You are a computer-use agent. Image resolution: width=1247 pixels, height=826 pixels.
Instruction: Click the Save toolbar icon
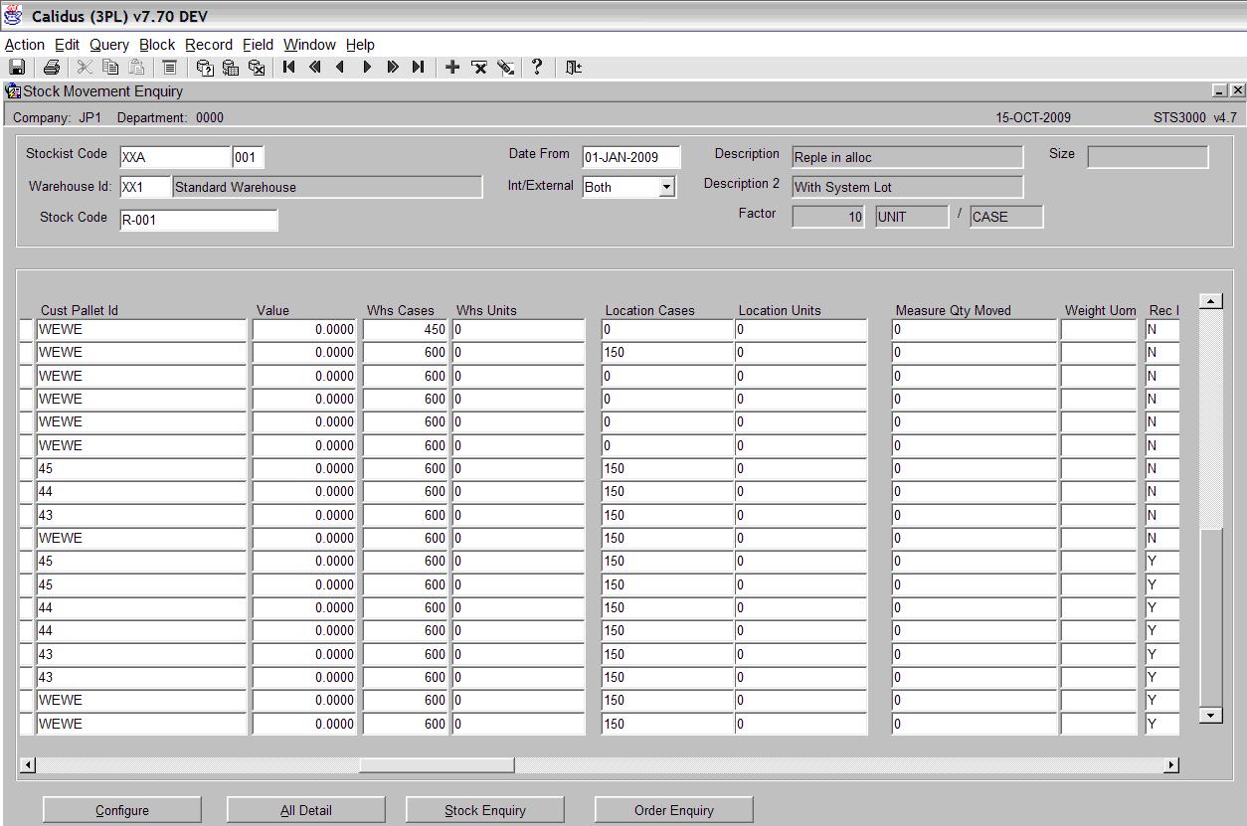coord(17,68)
